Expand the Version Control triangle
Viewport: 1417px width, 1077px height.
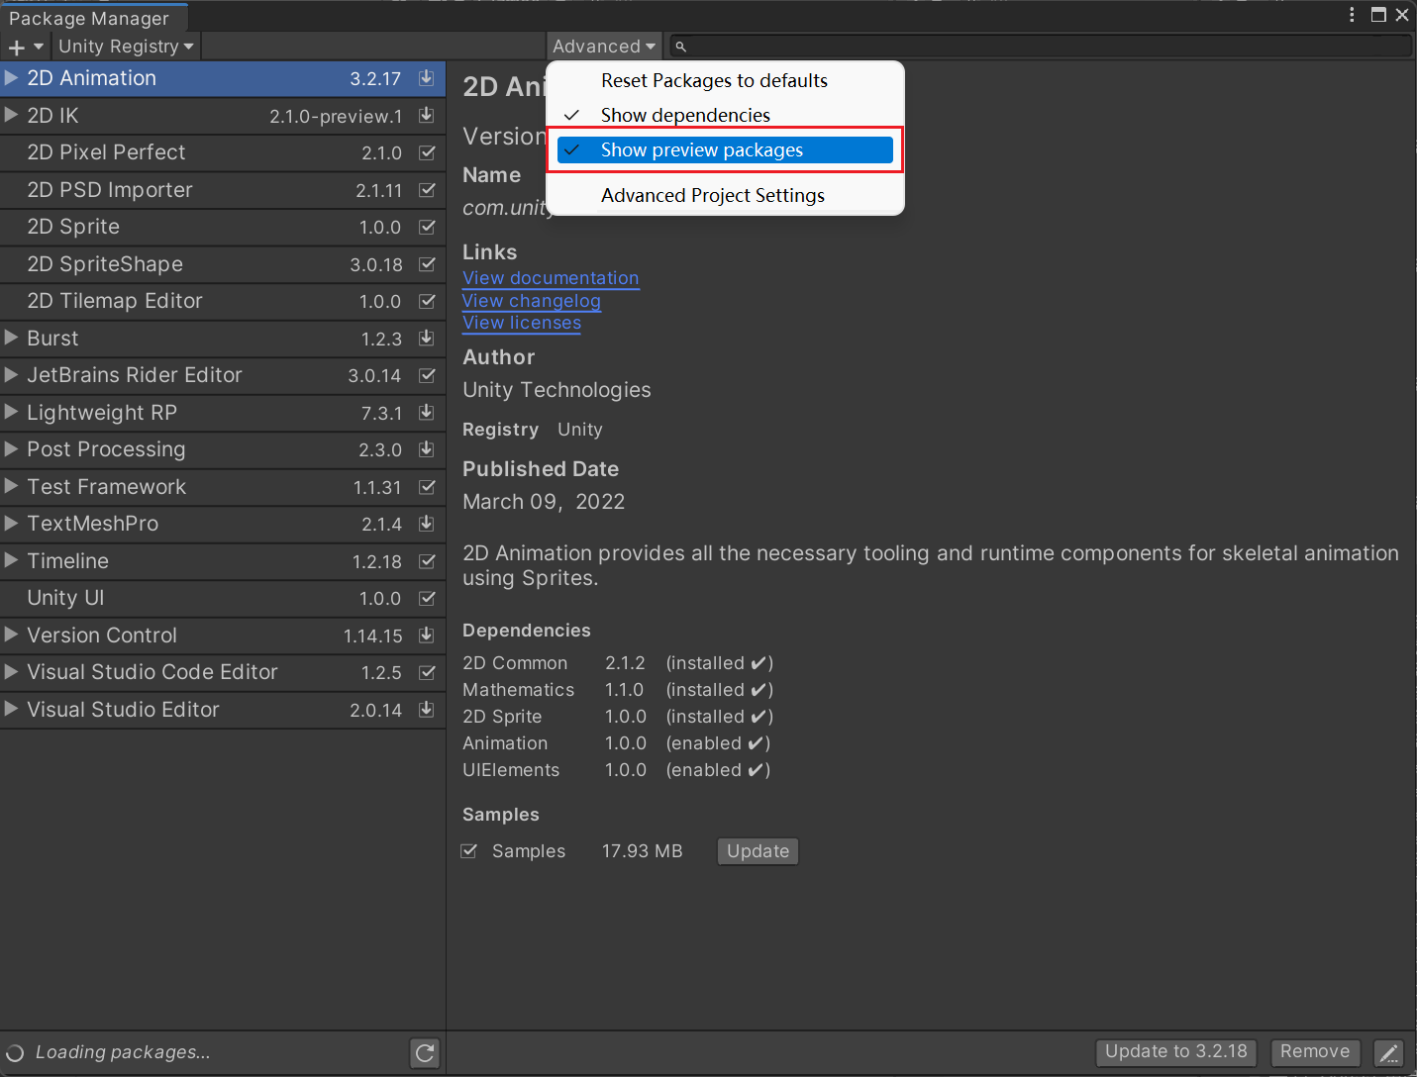(11, 636)
